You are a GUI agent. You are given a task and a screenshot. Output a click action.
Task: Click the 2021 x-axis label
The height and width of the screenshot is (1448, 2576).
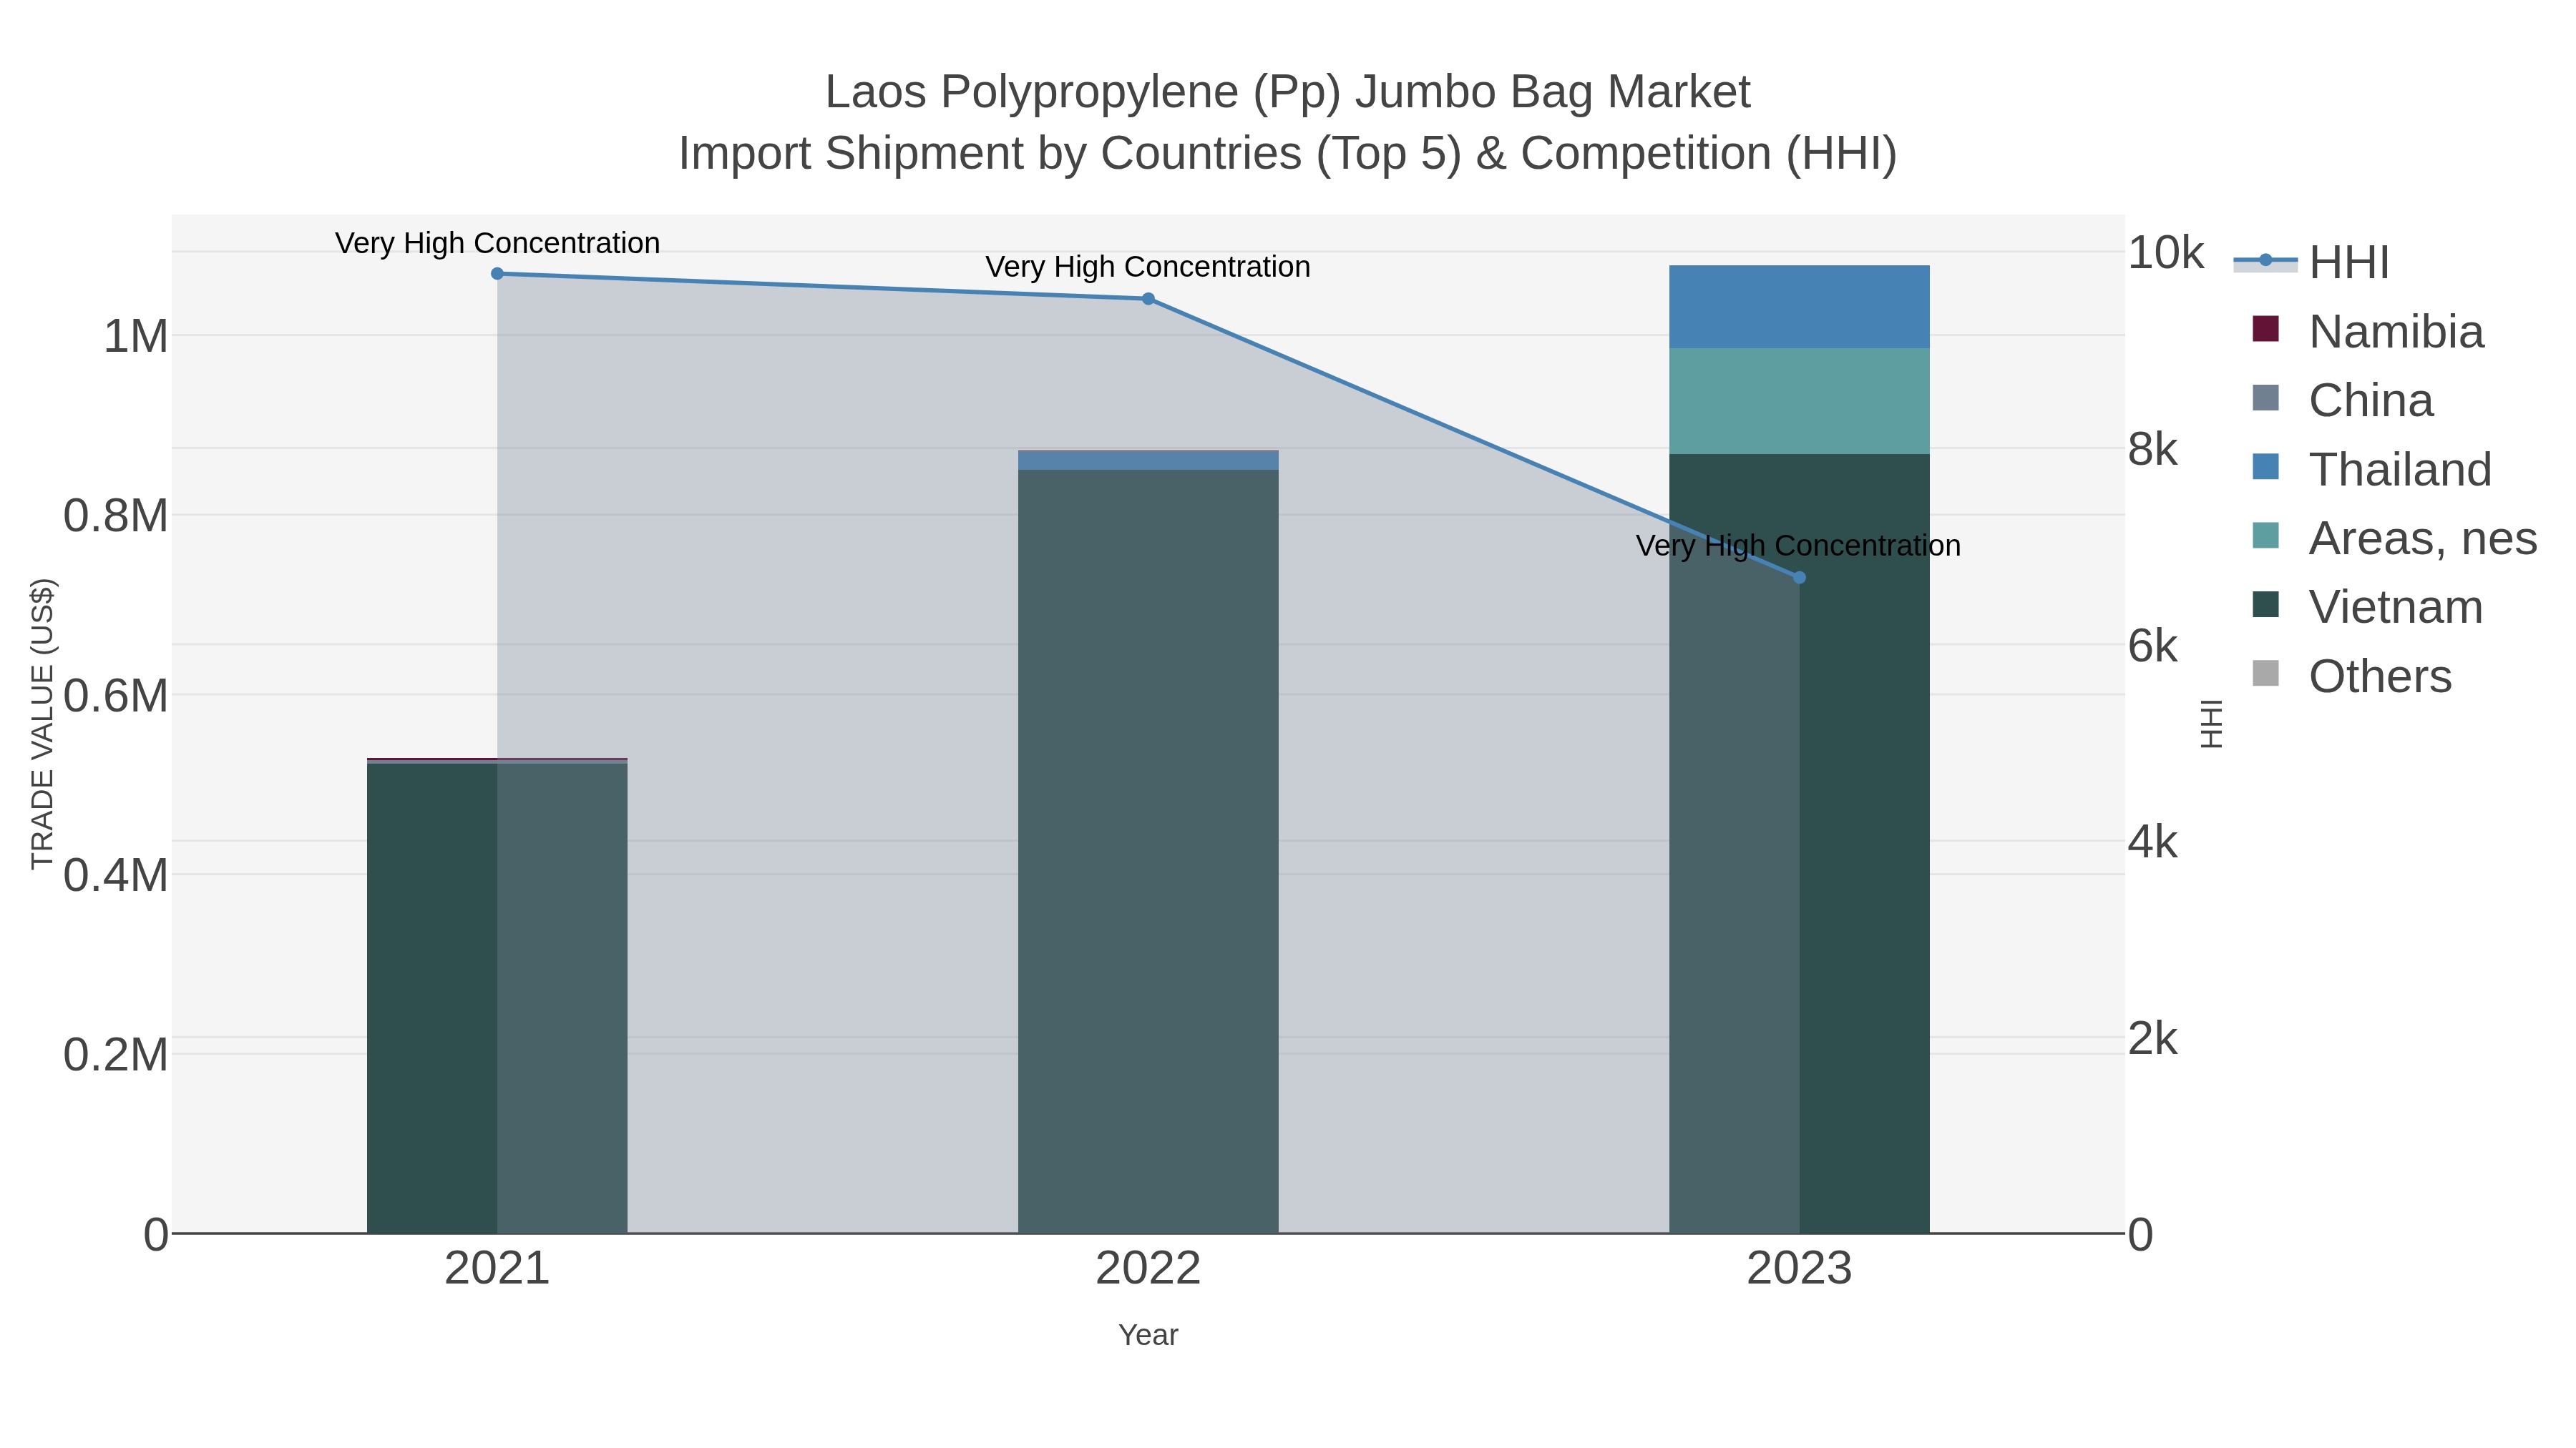pos(497,1269)
